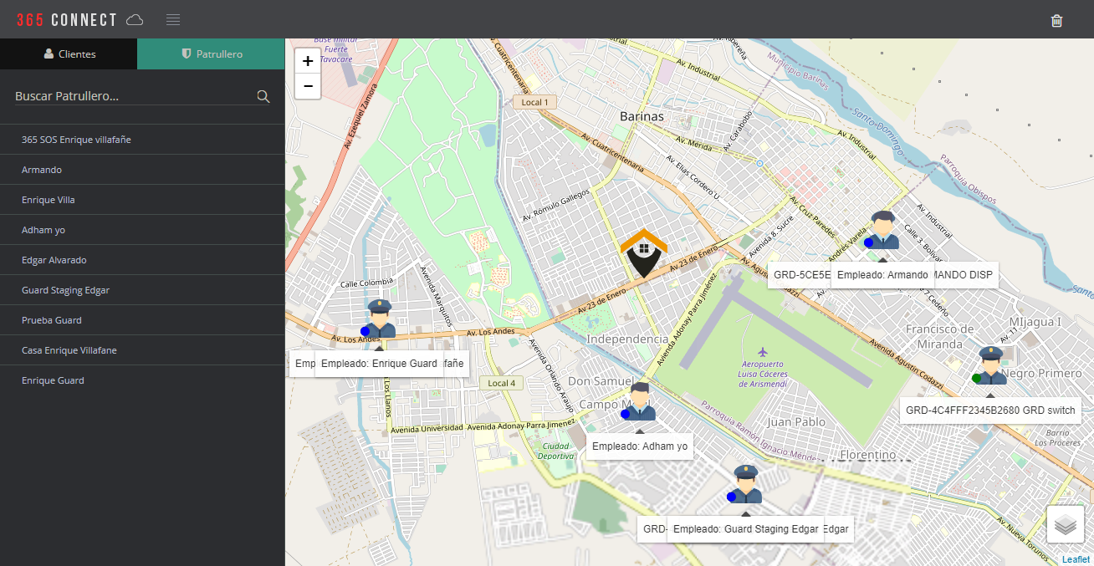The image size is (1094, 566).
Task: Switch to the Patrullero tab
Action: pos(212,54)
